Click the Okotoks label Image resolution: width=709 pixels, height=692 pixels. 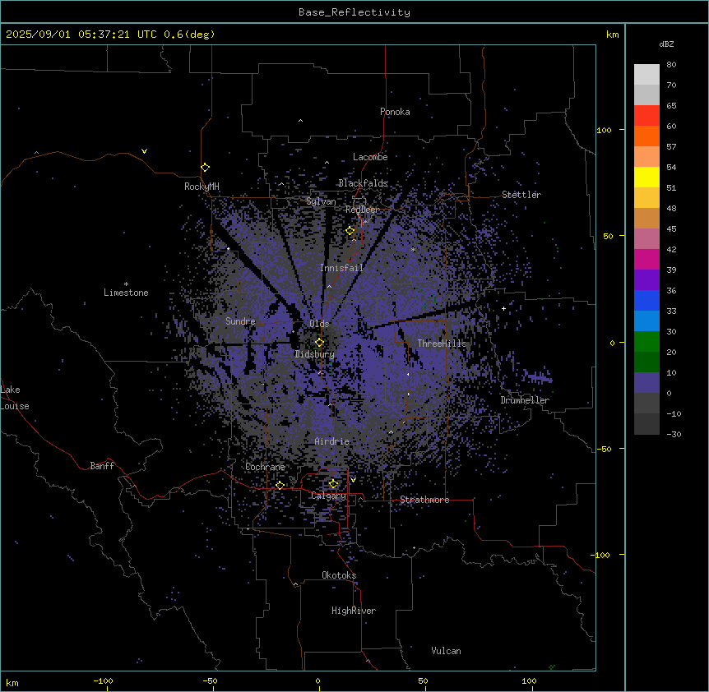[x=339, y=575]
